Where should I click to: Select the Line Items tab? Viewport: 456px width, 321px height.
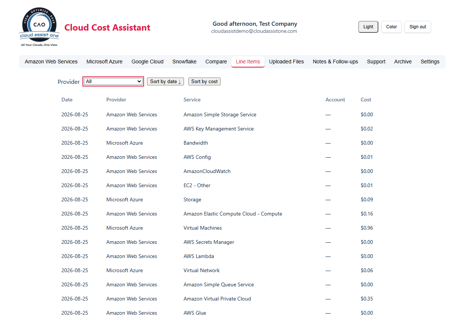[x=248, y=62]
